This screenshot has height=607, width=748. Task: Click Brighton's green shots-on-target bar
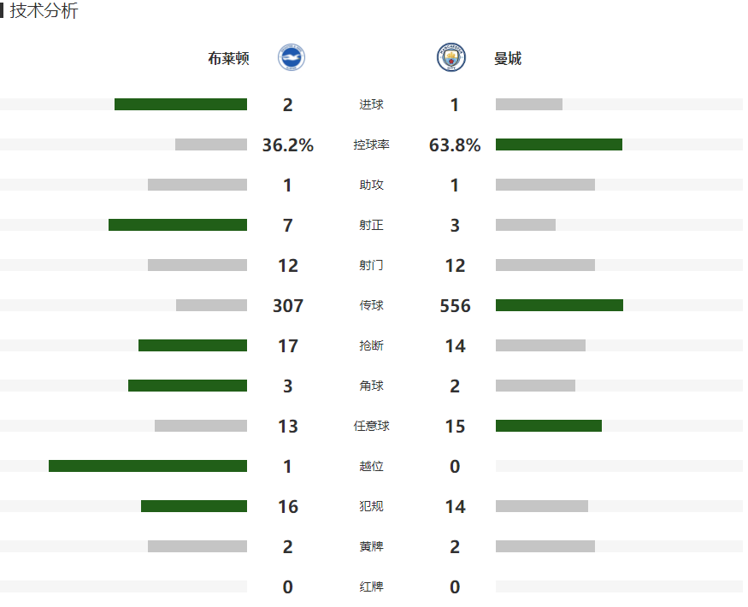point(178,225)
